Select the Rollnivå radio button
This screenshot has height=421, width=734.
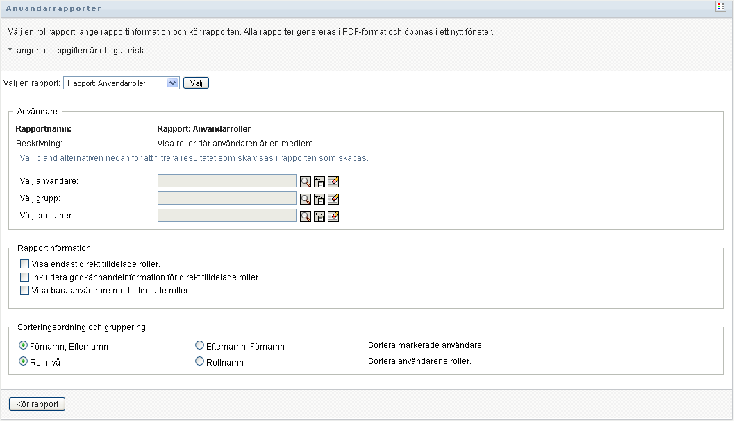[24, 361]
